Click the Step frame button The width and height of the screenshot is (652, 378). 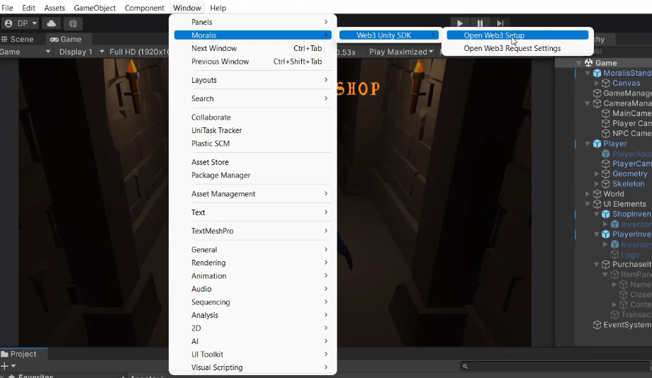(x=500, y=23)
